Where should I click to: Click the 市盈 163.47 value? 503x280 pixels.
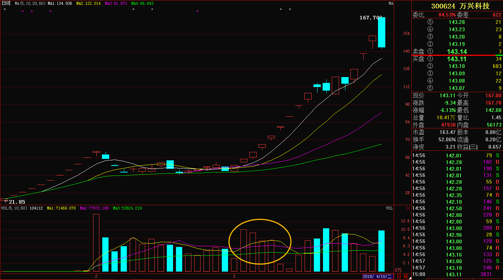point(448,132)
